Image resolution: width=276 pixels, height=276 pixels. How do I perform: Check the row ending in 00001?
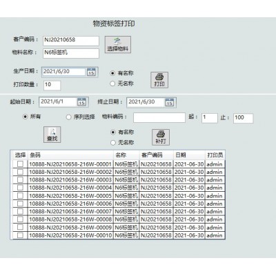[x=20, y=164]
